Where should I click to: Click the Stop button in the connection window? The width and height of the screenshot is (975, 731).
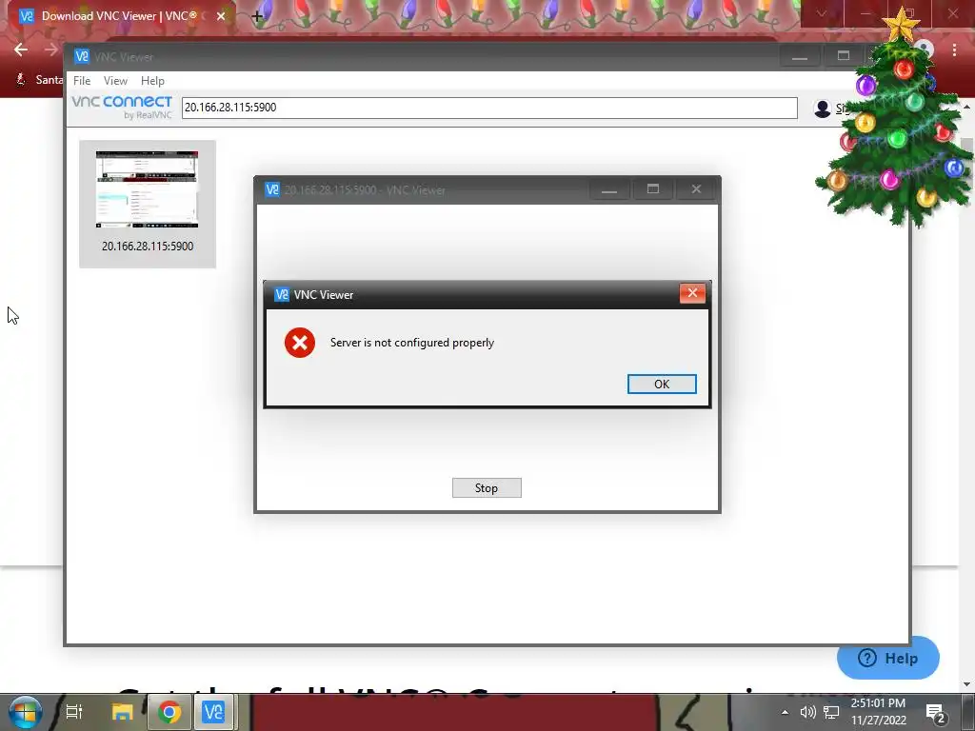click(x=487, y=488)
